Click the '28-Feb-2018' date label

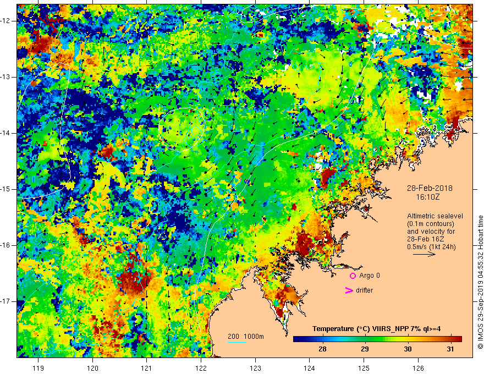[x=430, y=188]
